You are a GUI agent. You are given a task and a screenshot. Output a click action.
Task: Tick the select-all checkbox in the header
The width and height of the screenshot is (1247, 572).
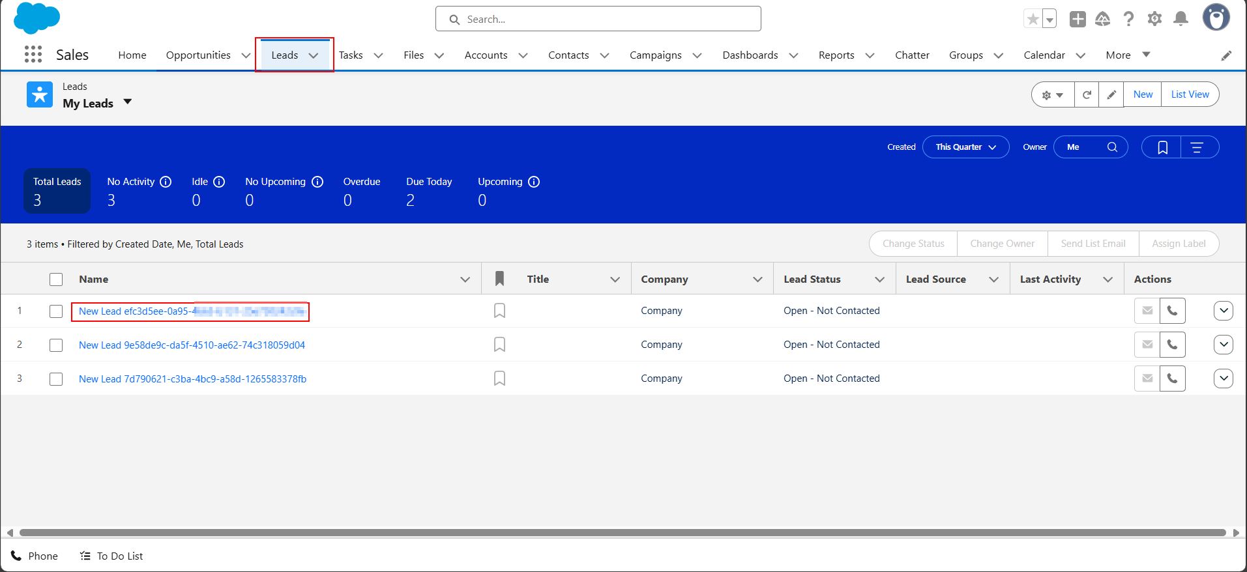click(x=56, y=279)
